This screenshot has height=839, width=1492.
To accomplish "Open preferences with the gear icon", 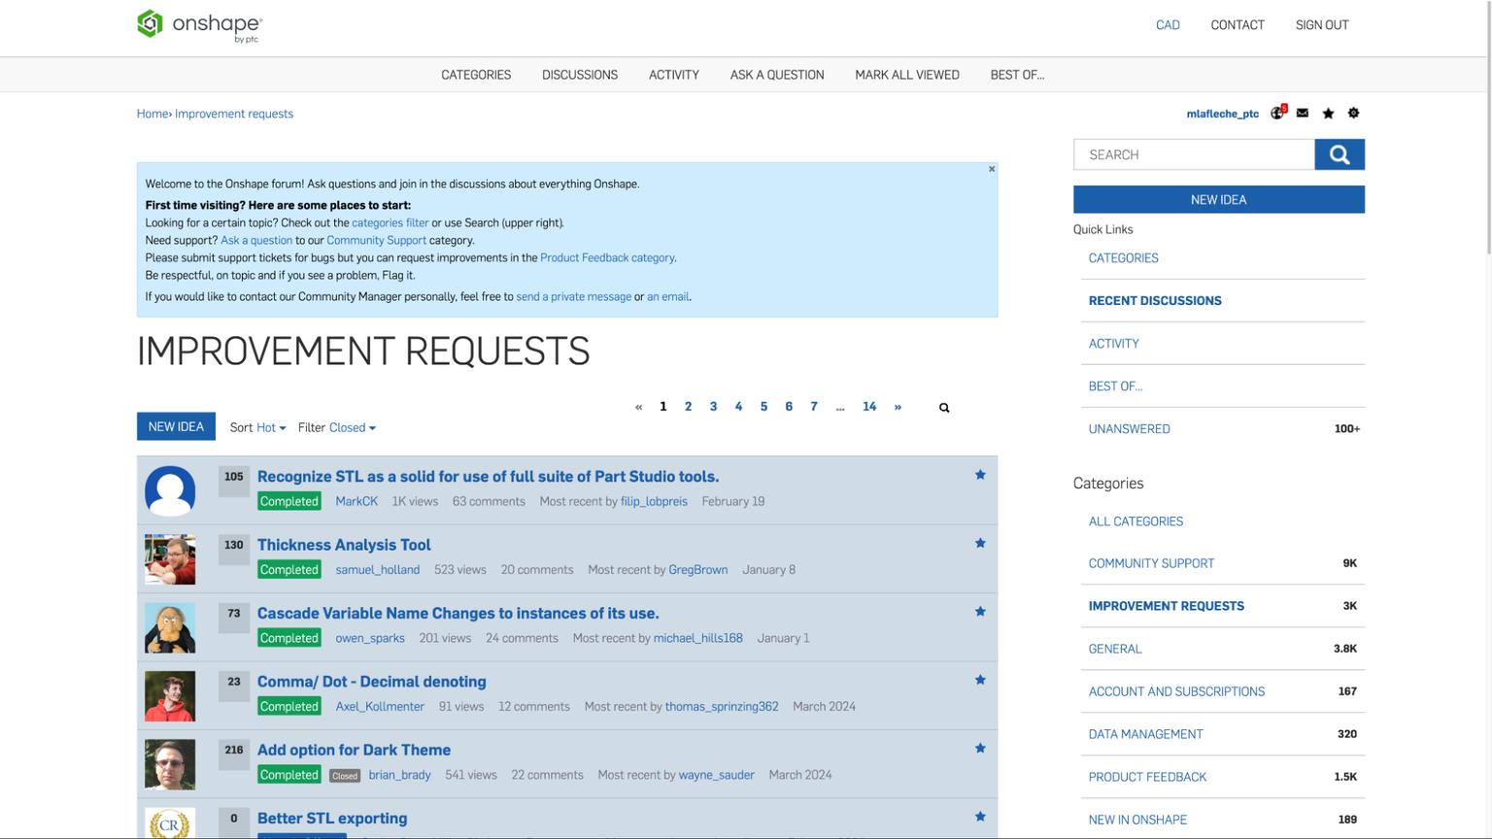I will (x=1353, y=113).
